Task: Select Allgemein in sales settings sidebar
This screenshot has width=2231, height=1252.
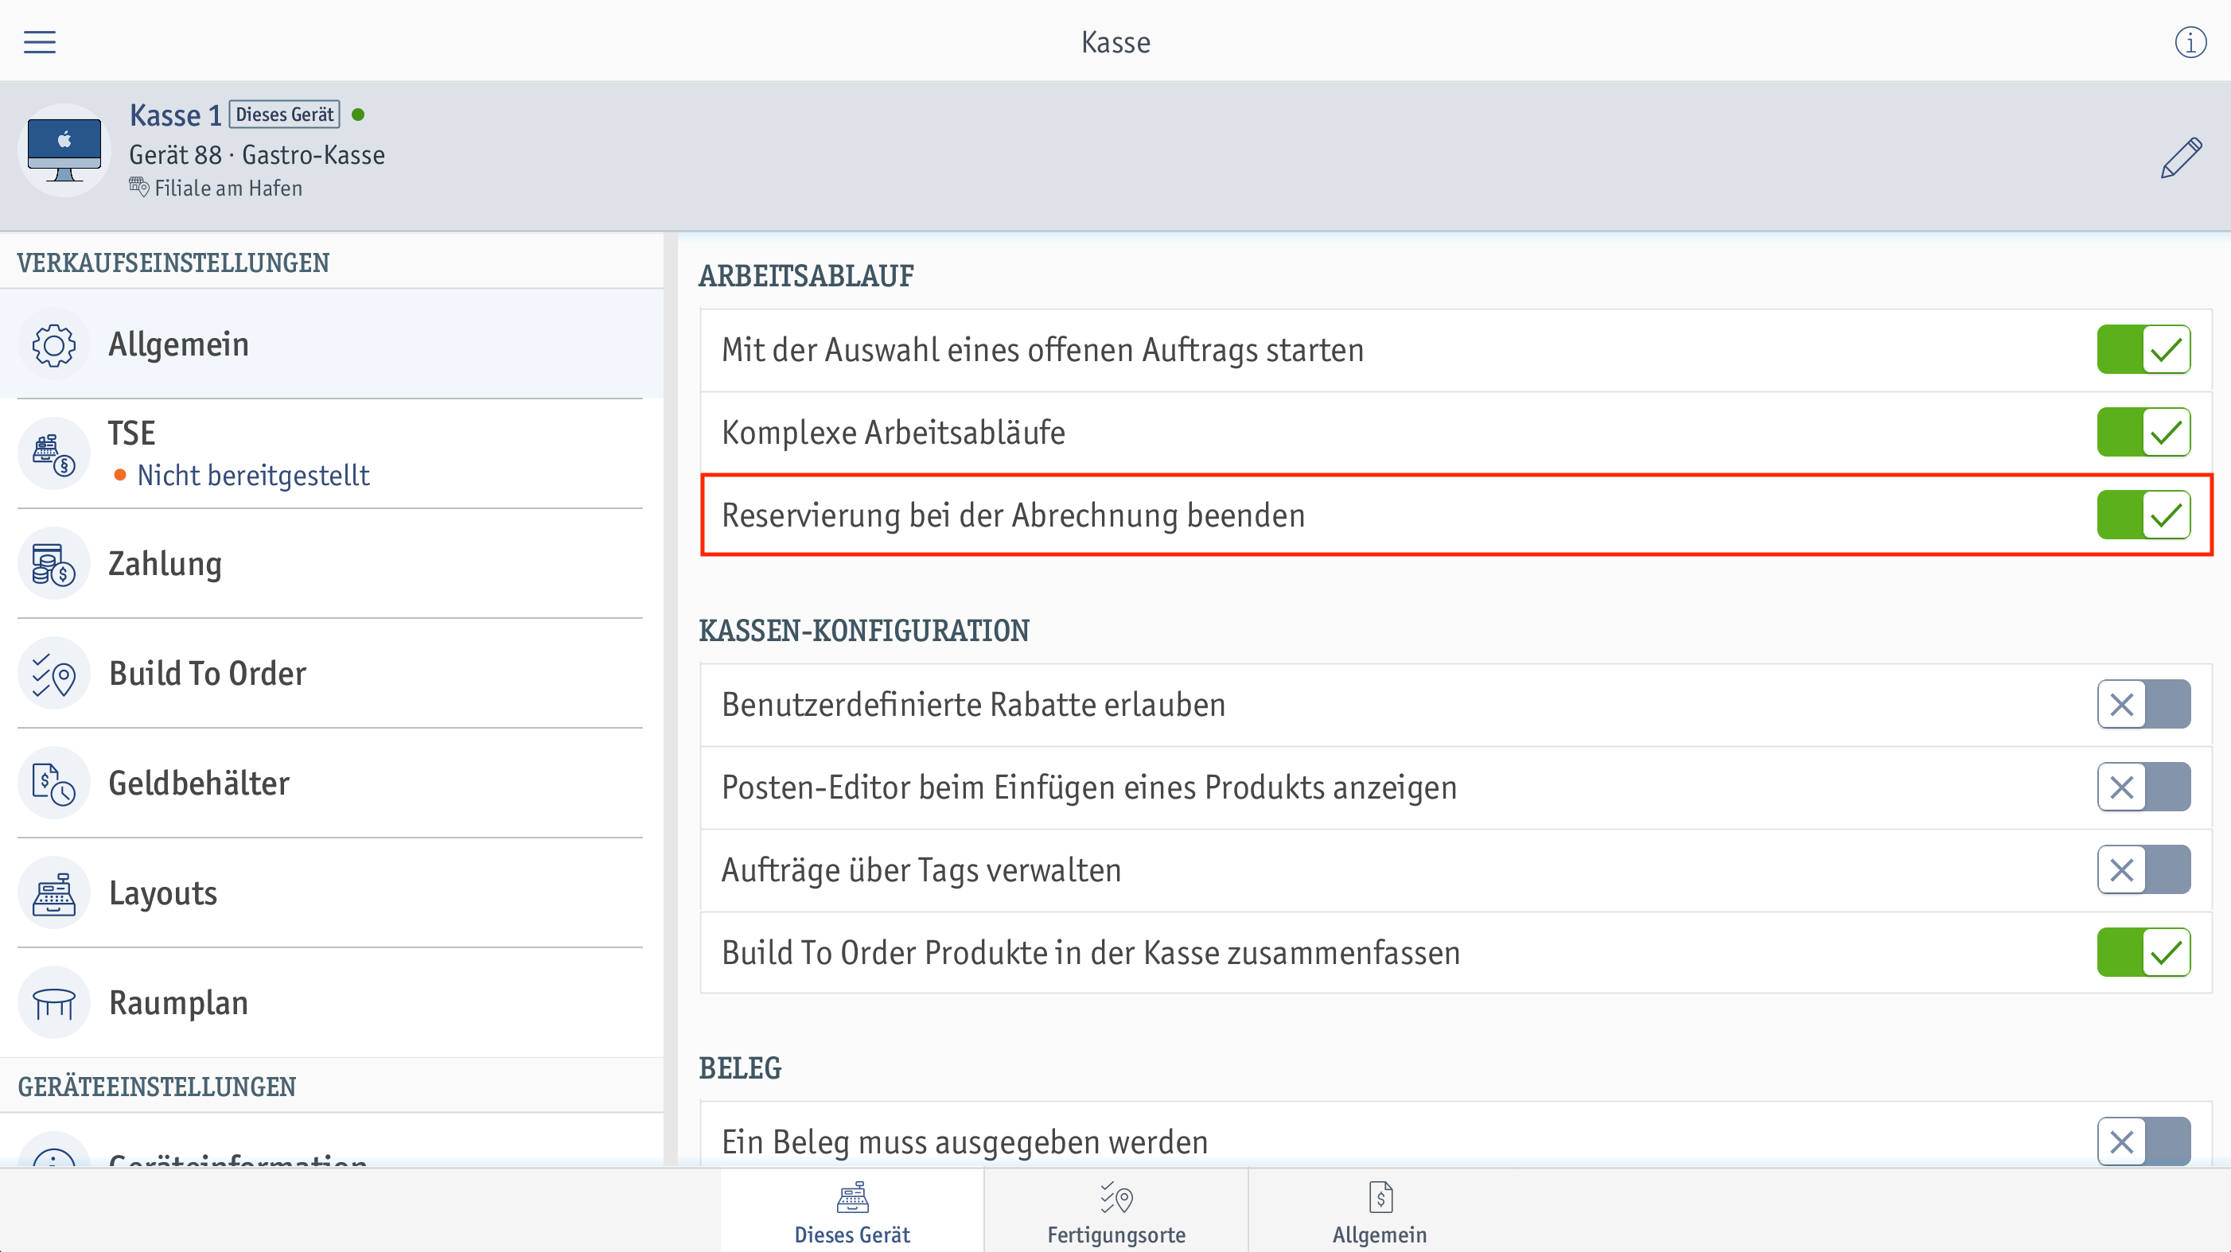Action: click(x=332, y=344)
